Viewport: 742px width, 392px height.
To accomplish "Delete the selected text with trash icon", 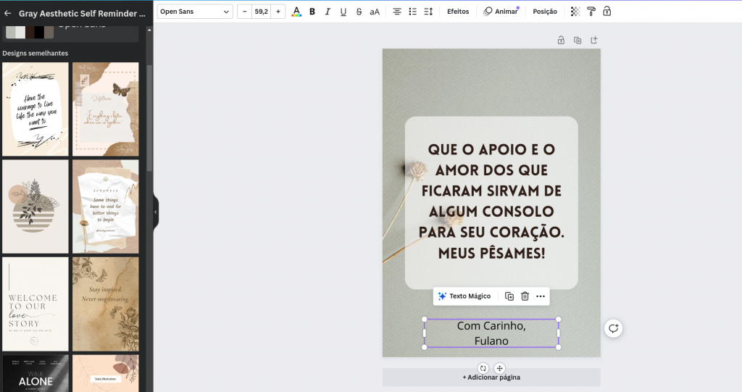I will [x=525, y=296].
